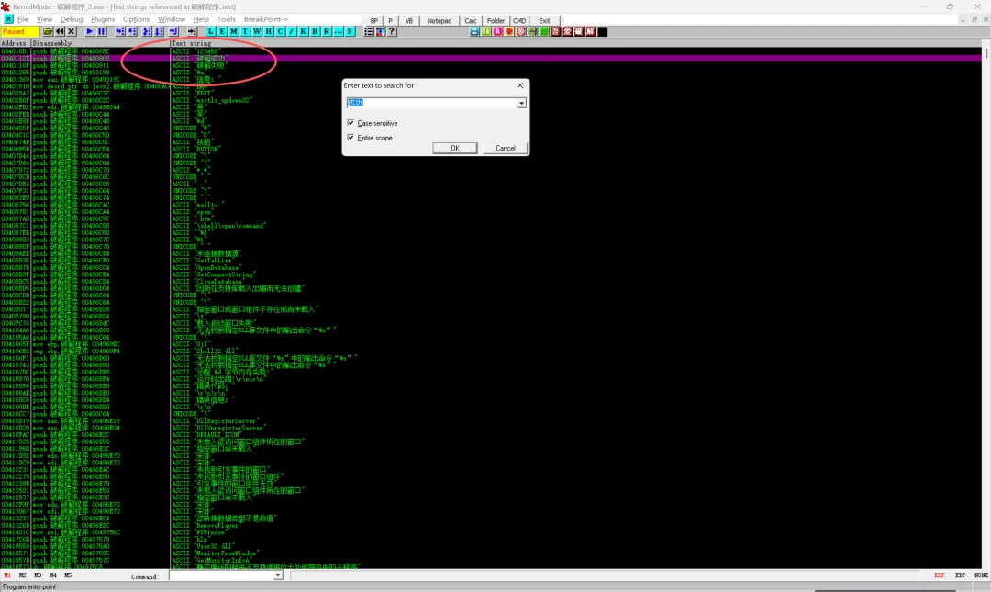Open debugging options list icon
Viewport: 991px width, 592px height.
pyautogui.click(x=369, y=31)
